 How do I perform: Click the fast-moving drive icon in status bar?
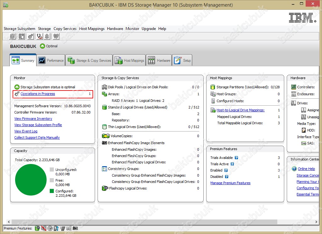(x=63, y=228)
